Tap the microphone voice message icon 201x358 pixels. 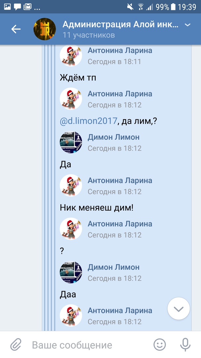point(185,344)
